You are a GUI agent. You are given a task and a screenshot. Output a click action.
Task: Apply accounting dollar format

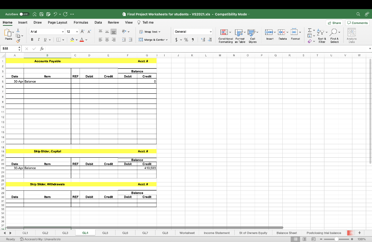pos(176,40)
